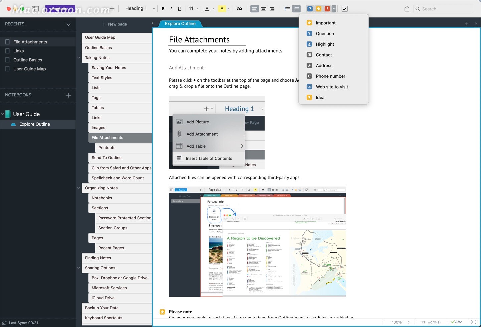Collapse the Recents section chevron
This screenshot has width=481, height=327.
point(68,24)
